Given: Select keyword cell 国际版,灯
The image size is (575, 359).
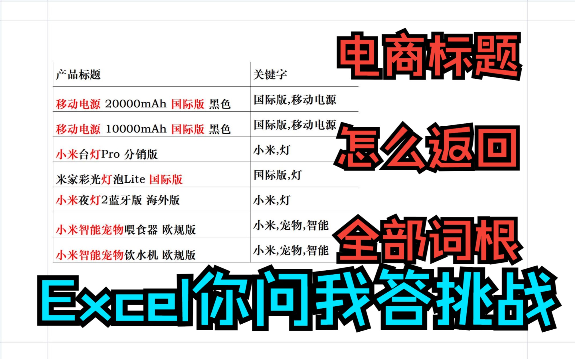Looking at the screenshot, I should [304, 174].
